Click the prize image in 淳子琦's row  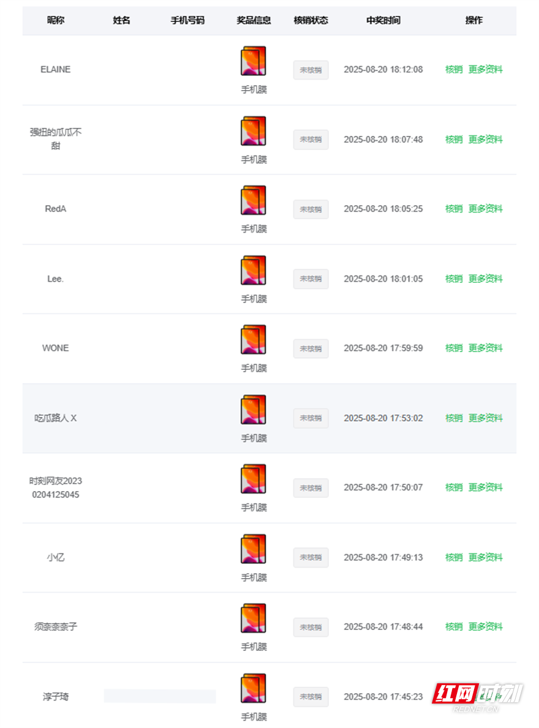(254, 688)
